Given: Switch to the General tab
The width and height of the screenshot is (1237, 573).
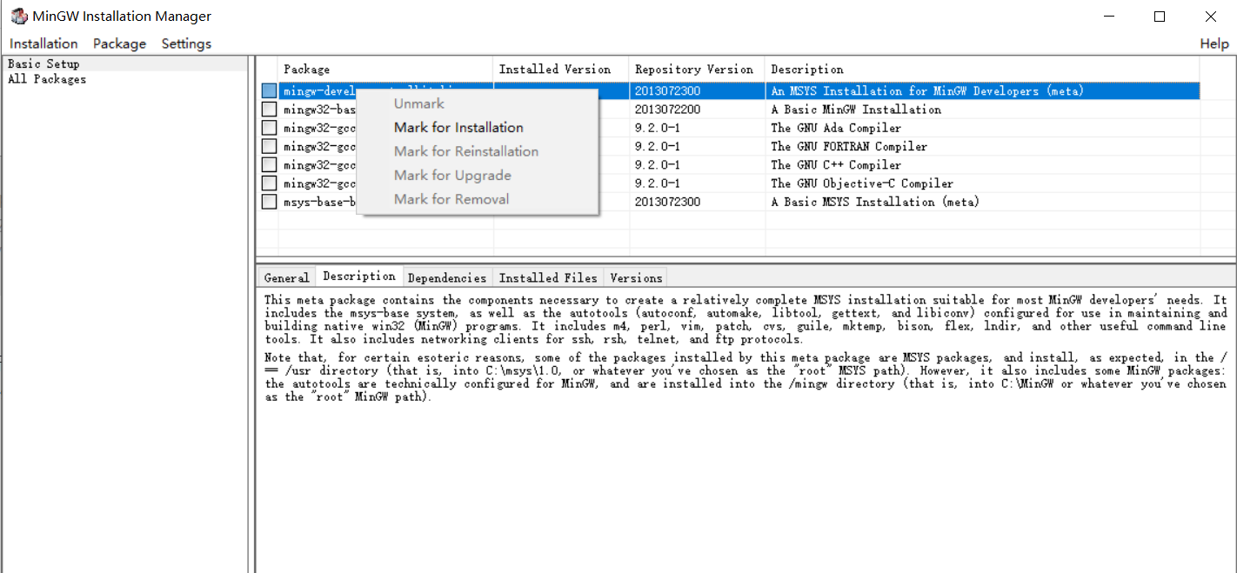Looking at the screenshot, I should (x=286, y=278).
